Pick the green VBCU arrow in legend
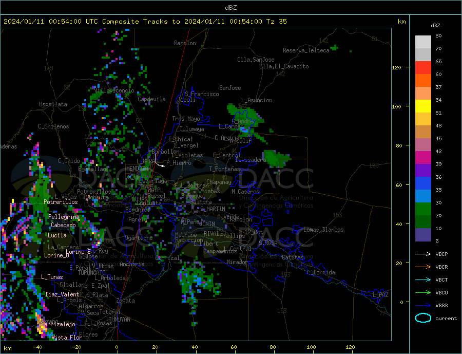This screenshot has width=462, height=354. (x=423, y=293)
